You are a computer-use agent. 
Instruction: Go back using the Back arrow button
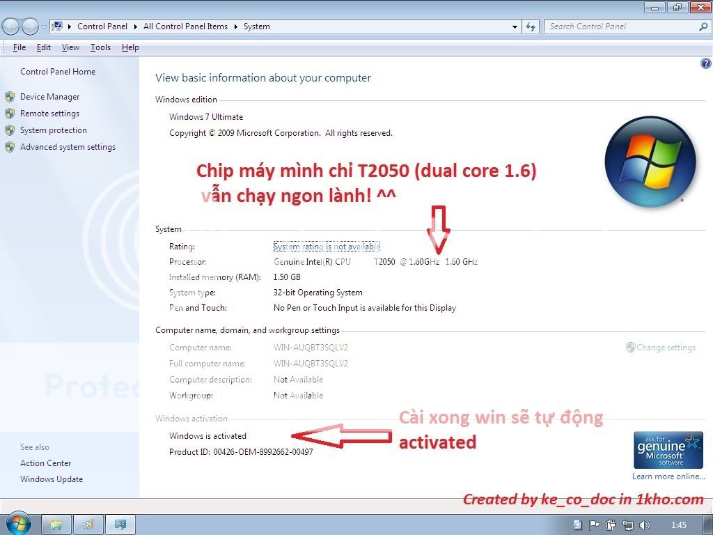[10, 27]
